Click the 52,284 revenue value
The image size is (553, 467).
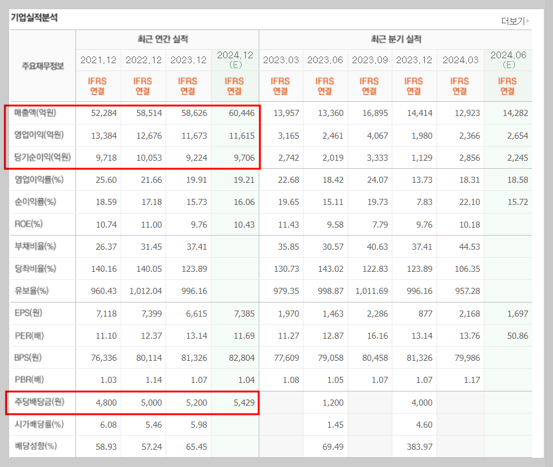click(104, 114)
